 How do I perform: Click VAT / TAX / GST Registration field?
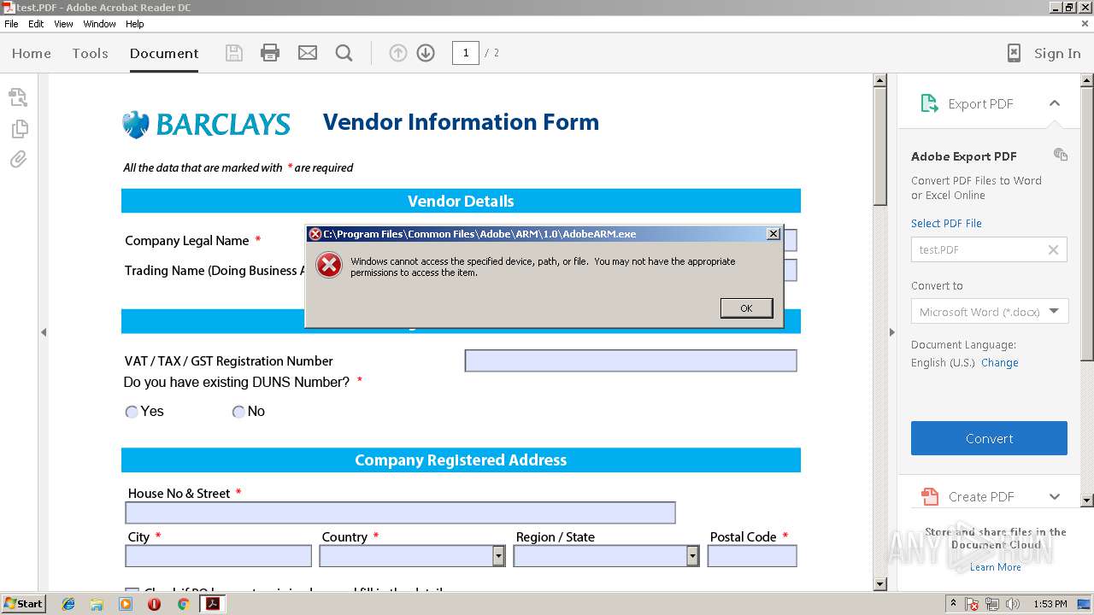pos(631,360)
